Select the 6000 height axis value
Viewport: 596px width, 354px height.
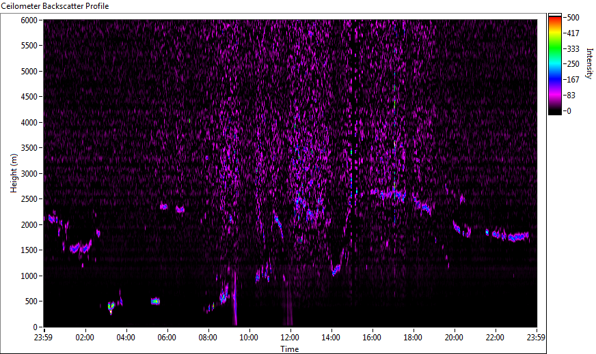click(x=29, y=20)
